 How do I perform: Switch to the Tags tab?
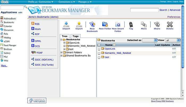(x=75, y=36)
